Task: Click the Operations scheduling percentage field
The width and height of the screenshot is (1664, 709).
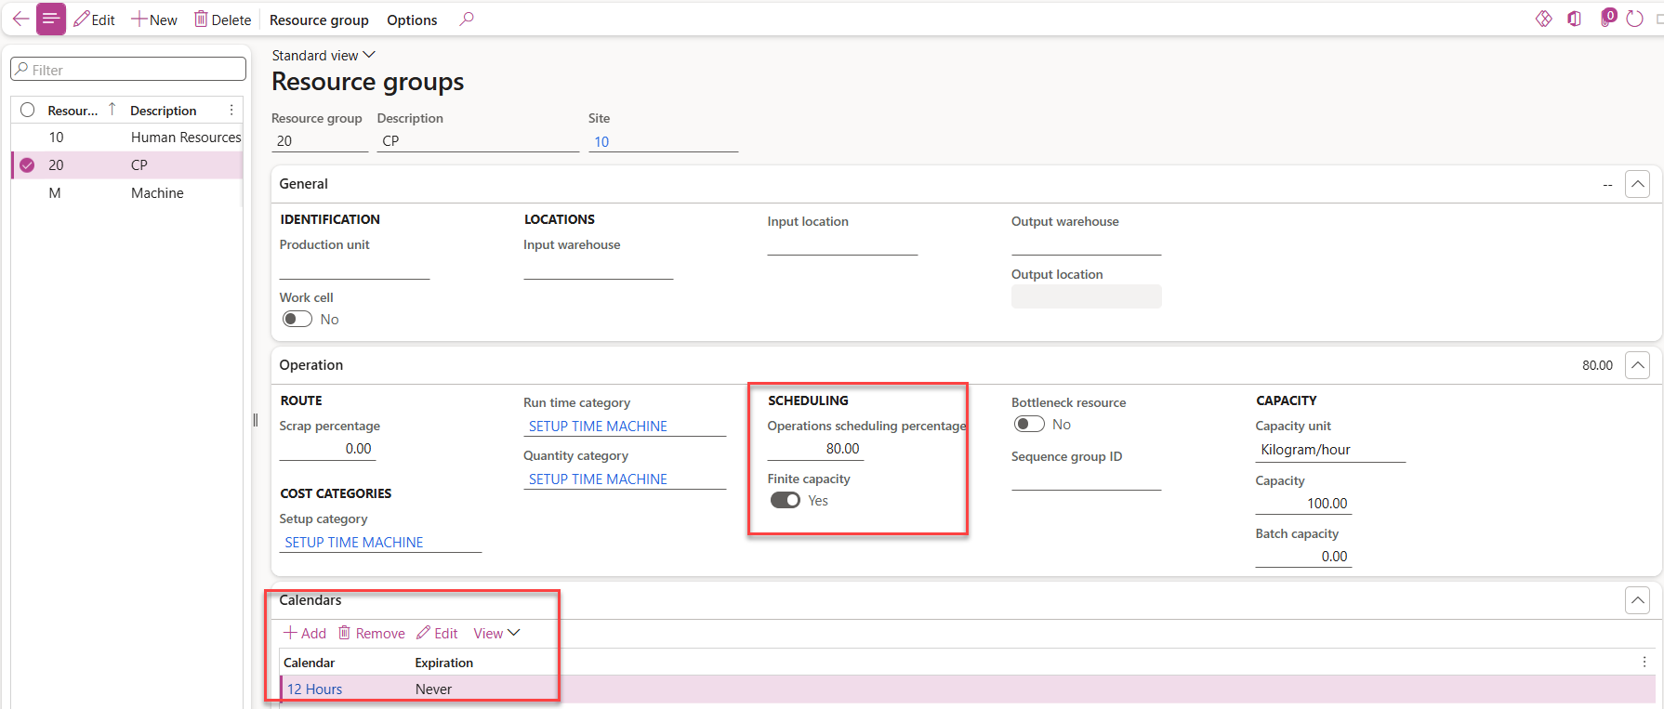Action: [815, 448]
